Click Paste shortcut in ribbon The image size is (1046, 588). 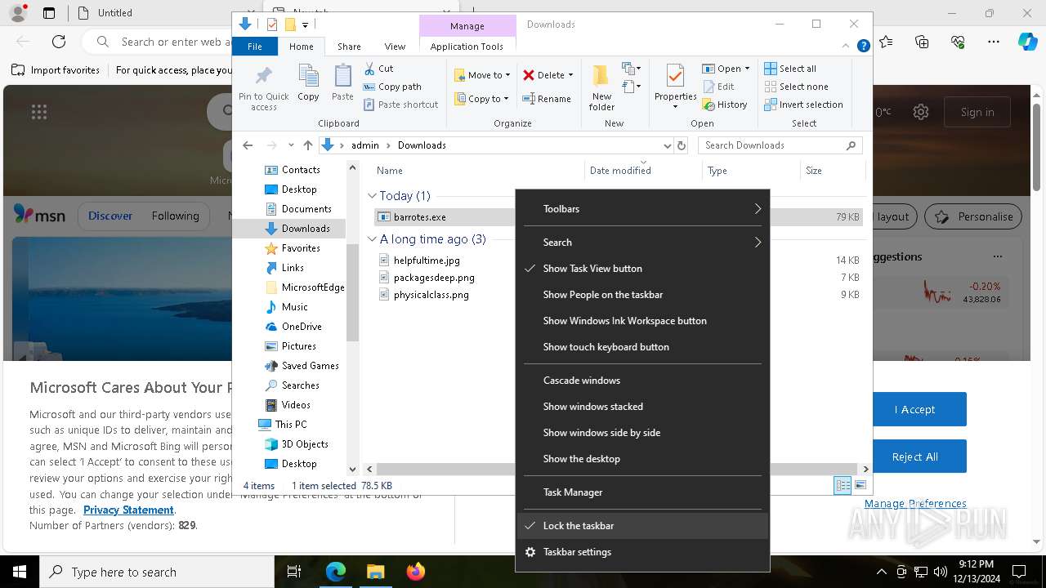[400, 105]
